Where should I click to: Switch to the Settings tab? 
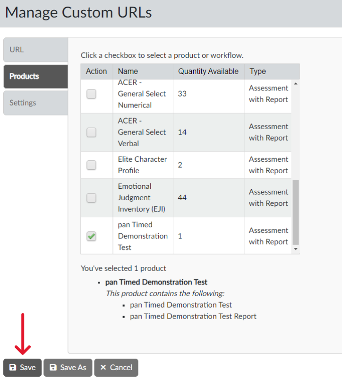35,103
